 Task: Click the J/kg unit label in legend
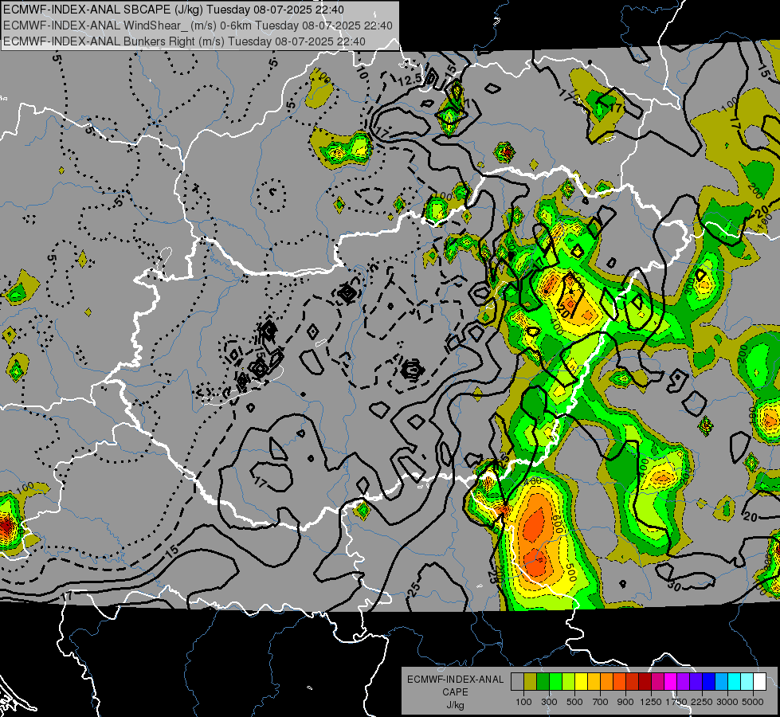click(x=455, y=705)
